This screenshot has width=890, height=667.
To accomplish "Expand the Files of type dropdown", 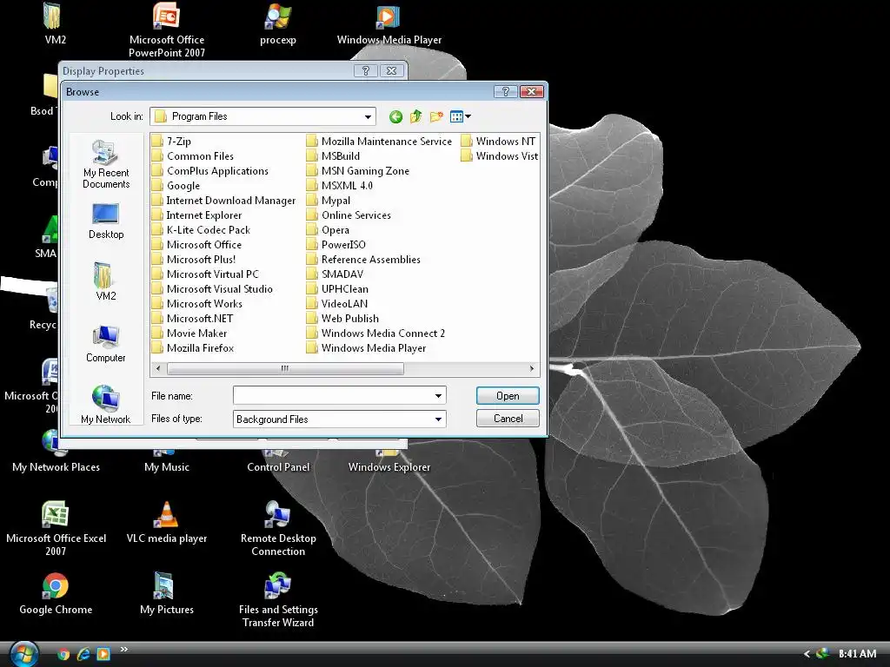I will click(x=438, y=419).
